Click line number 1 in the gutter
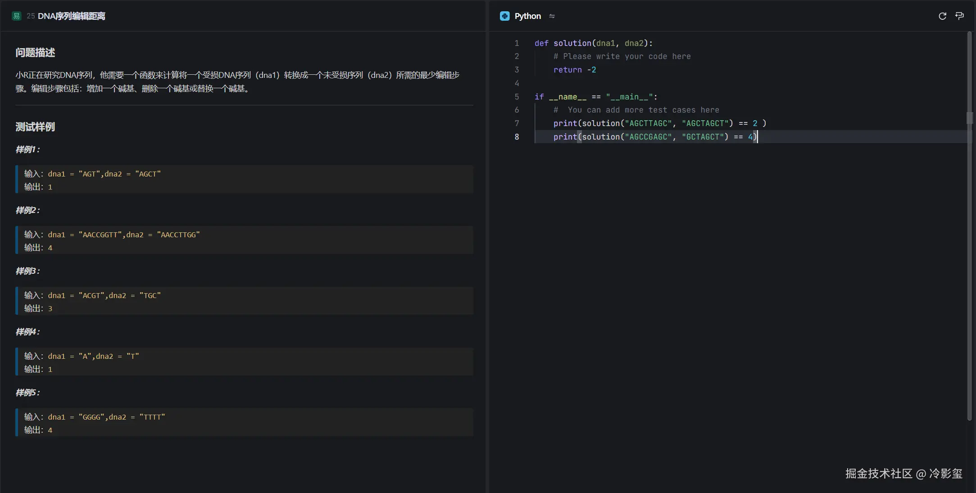The height and width of the screenshot is (493, 976). pyautogui.click(x=517, y=43)
